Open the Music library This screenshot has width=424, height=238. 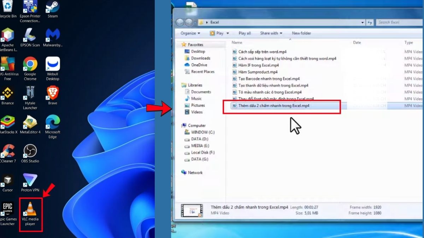[193, 98]
